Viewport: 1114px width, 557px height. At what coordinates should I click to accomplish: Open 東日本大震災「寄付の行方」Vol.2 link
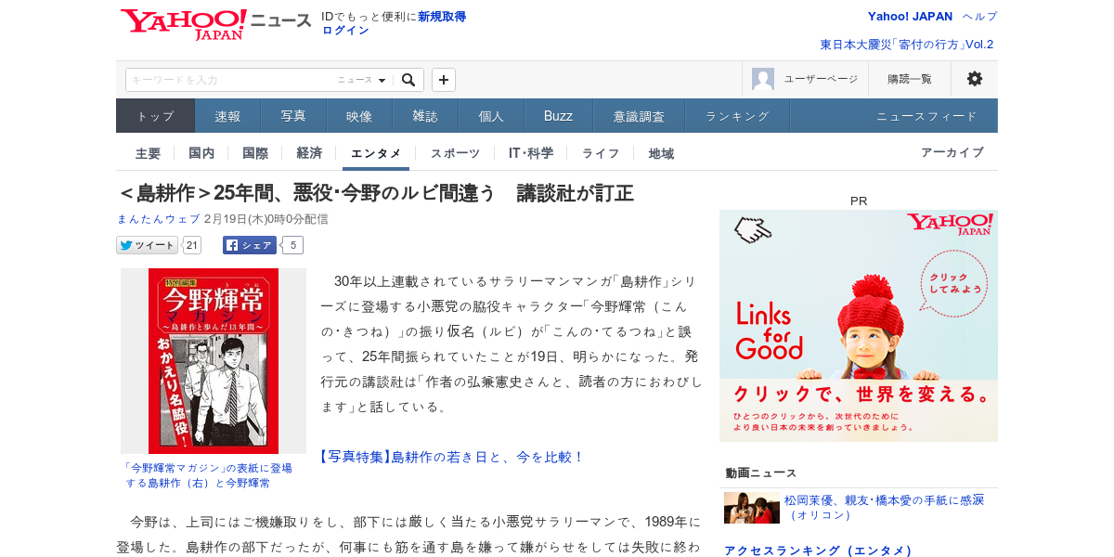(x=907, y=45)
